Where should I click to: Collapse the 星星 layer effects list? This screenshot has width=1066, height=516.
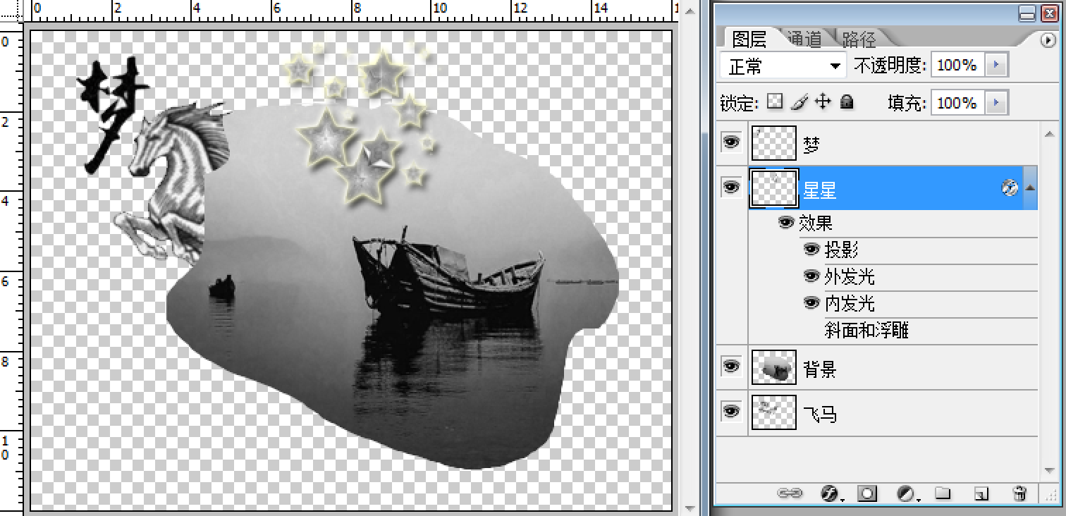(1030, 188)
